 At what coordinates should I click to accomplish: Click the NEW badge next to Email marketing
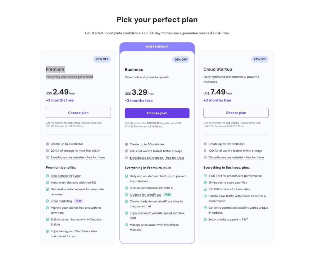tap(79, 201)
